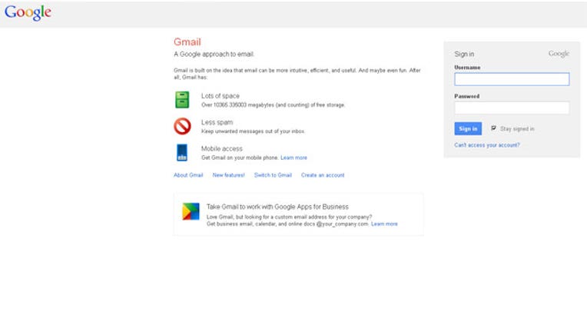
Task: Open the About Gmail link
Action: [188, 174]
